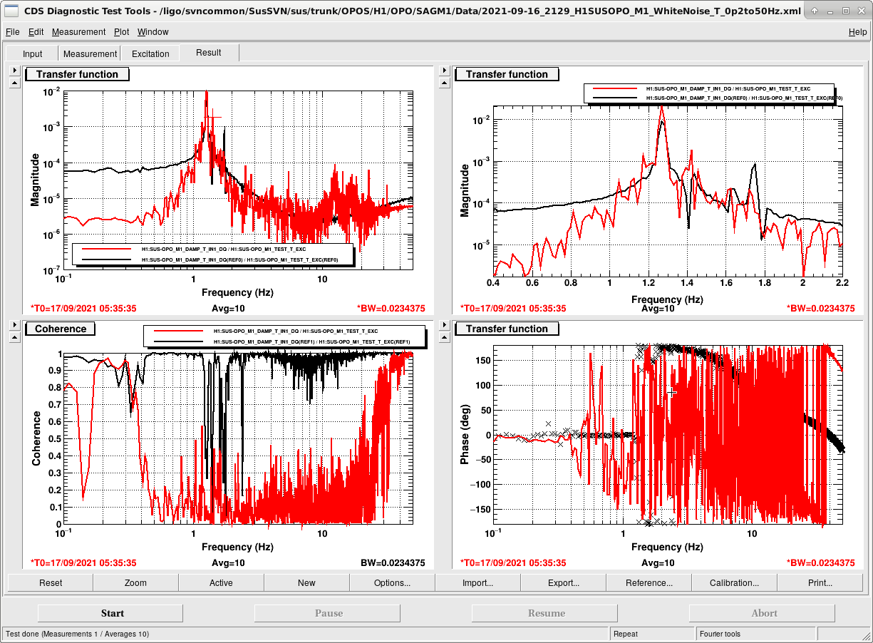Open the Plot menu
This screenshot has width=873, height=643.
(x=122, y=32)
